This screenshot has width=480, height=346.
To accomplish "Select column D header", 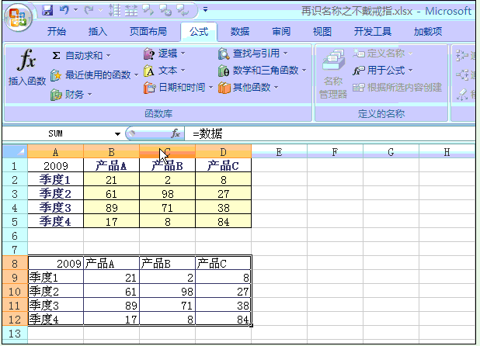I will click(x=223, y=152).
